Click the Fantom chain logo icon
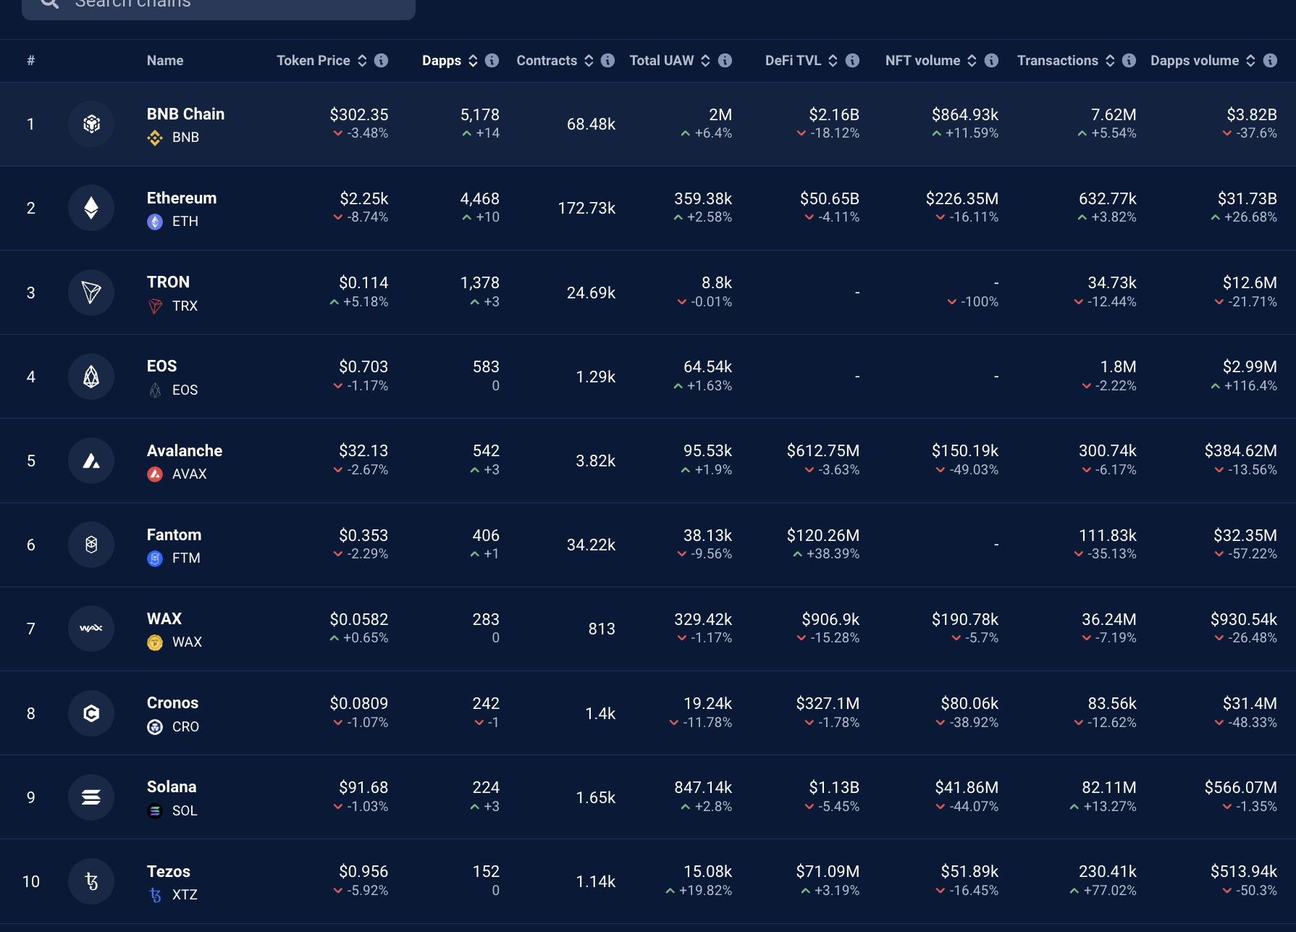This screenshot has height=932, width=1296. (x=91, y=545)
